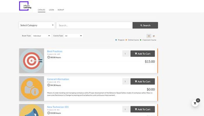Expand the Buyer Type dropdown
The width and height of the screenshot is (204, 116).
point(41,36)
